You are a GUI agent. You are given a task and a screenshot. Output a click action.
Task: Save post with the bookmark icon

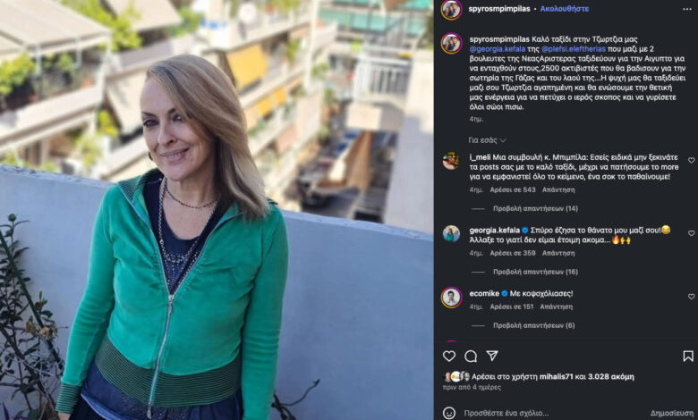pyautogui.click(x=688, y=356)
